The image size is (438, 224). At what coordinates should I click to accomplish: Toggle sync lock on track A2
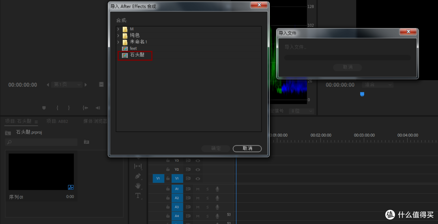[188, 198]
